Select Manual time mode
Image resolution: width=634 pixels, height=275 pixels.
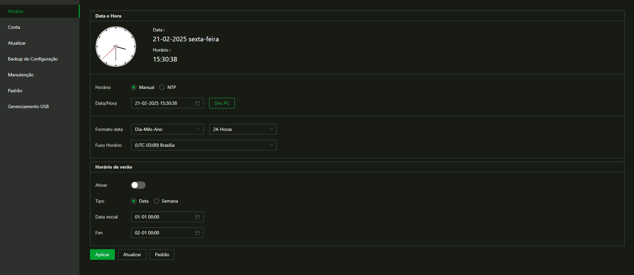point(134,87)
